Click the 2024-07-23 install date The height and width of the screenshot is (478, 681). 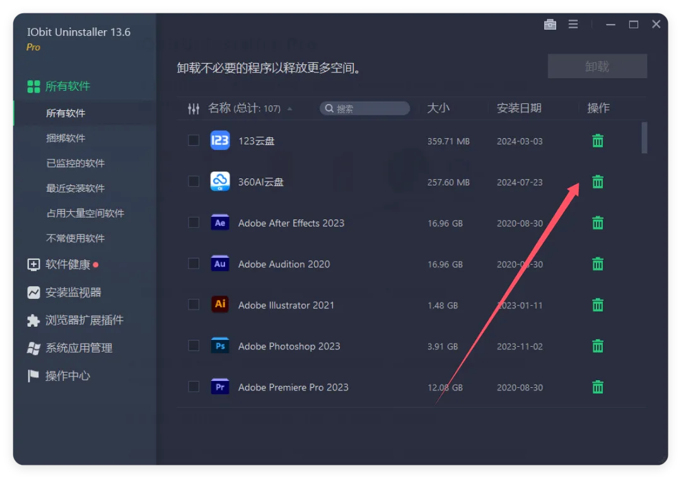pyautogui.click(x=520, y=182)
